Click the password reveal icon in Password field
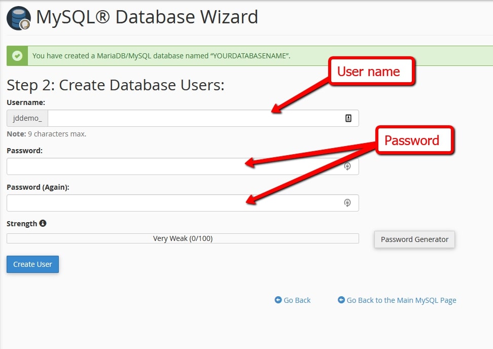 coord(347,166)
